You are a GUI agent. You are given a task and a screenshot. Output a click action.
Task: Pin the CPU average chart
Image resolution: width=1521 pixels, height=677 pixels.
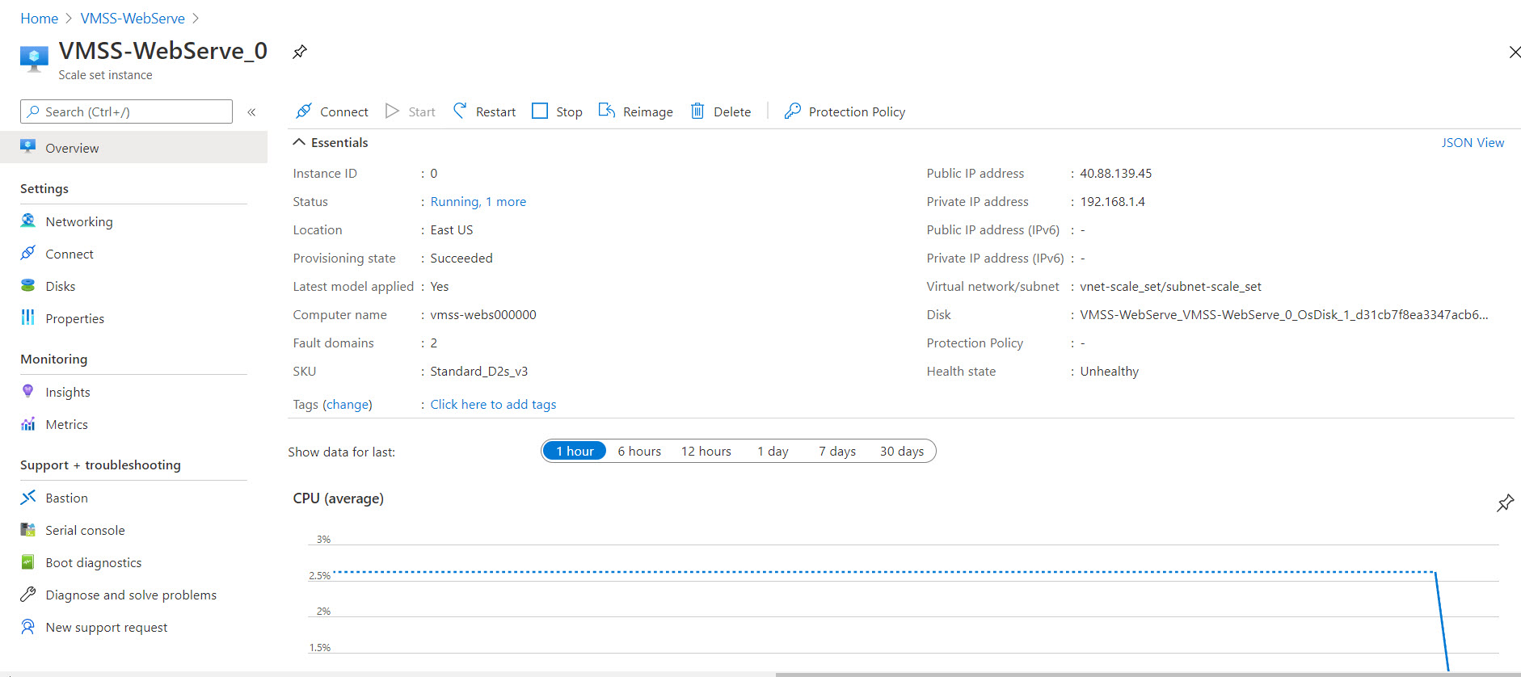pos(1505,502)
